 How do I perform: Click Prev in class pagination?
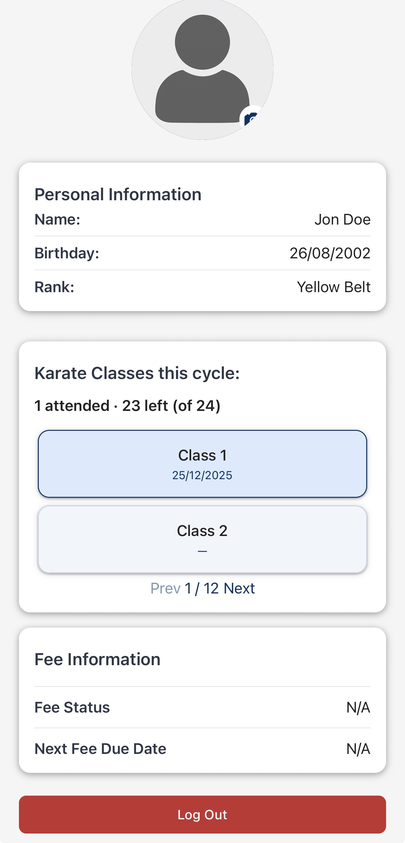[165, 588]
